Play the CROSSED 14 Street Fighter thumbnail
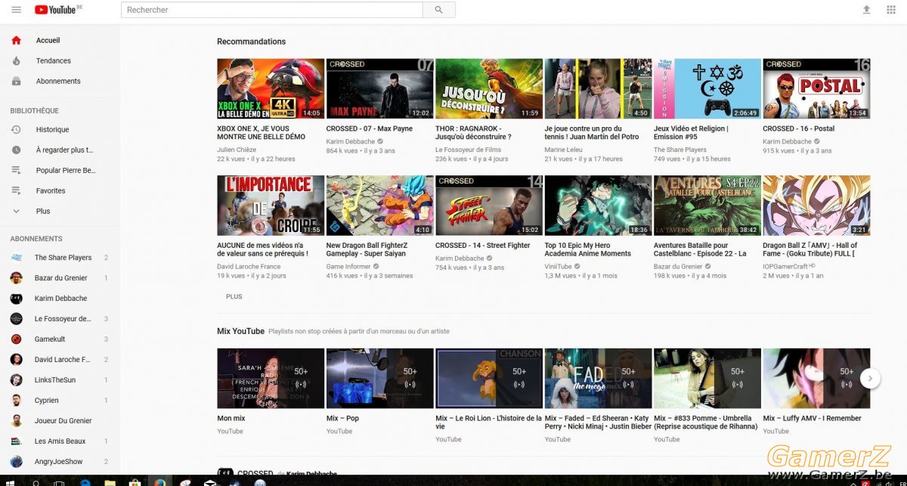 pos(489,206)
